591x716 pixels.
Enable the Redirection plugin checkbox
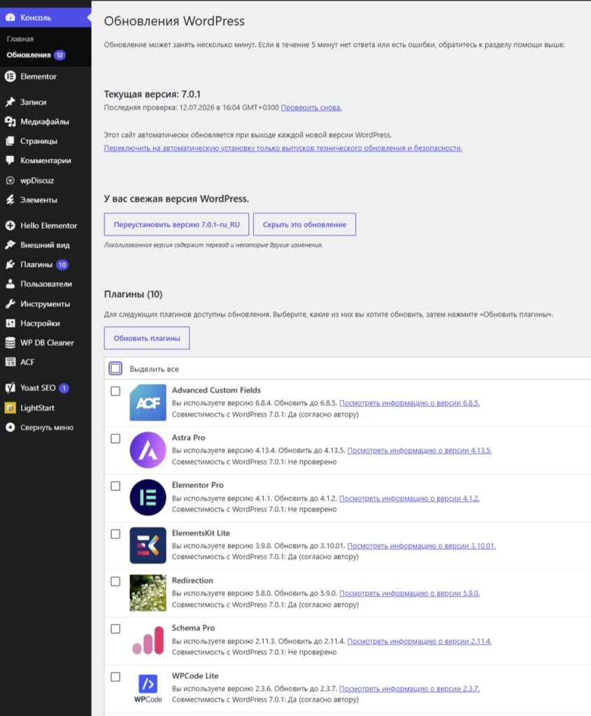pyautogui.click(x=115, y=581)
